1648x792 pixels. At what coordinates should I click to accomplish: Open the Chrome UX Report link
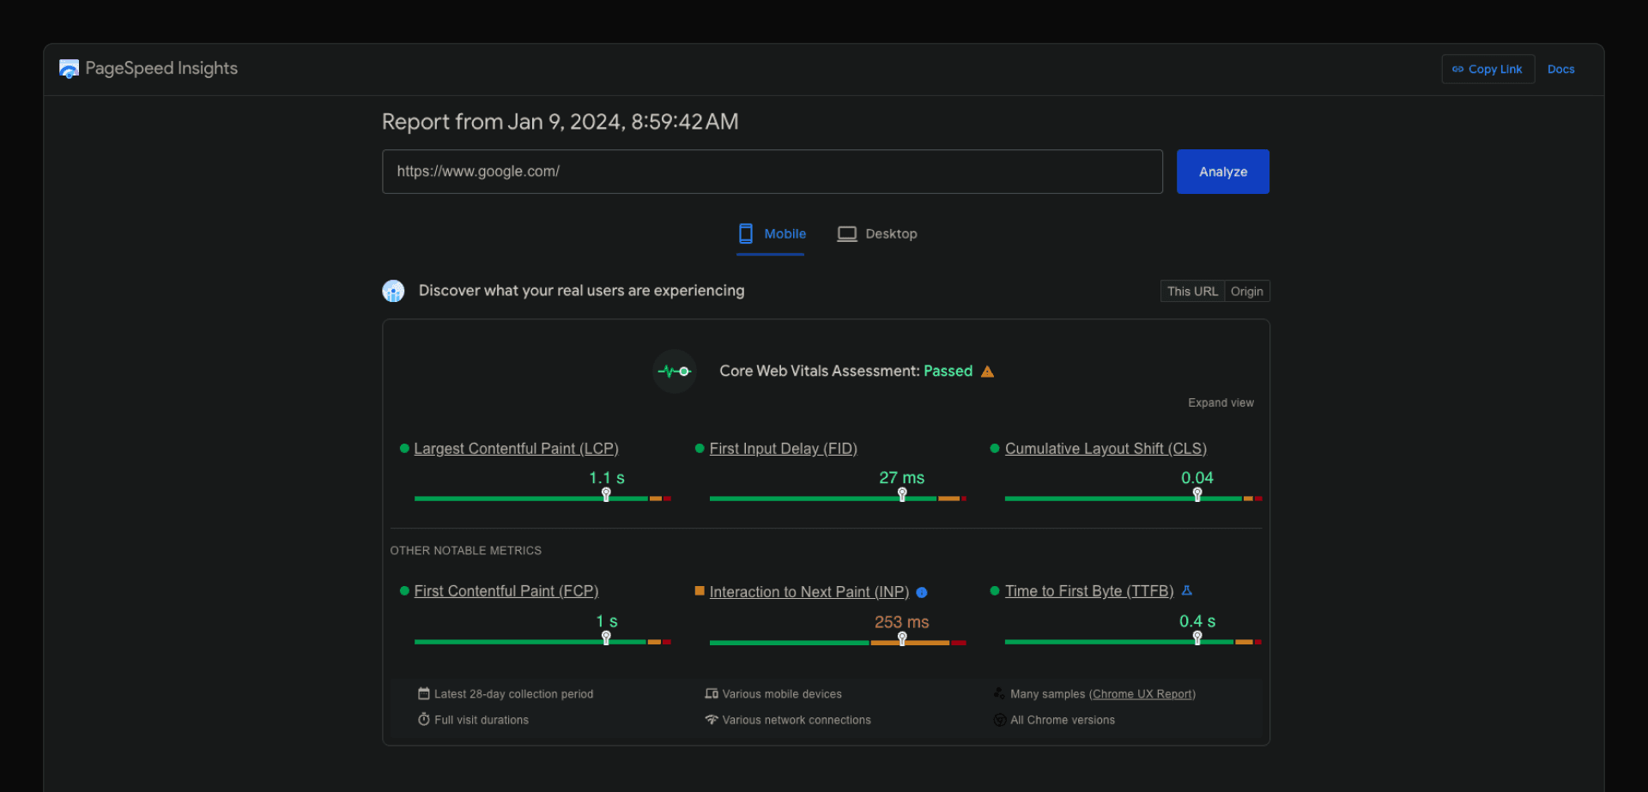click(1142, 693)
